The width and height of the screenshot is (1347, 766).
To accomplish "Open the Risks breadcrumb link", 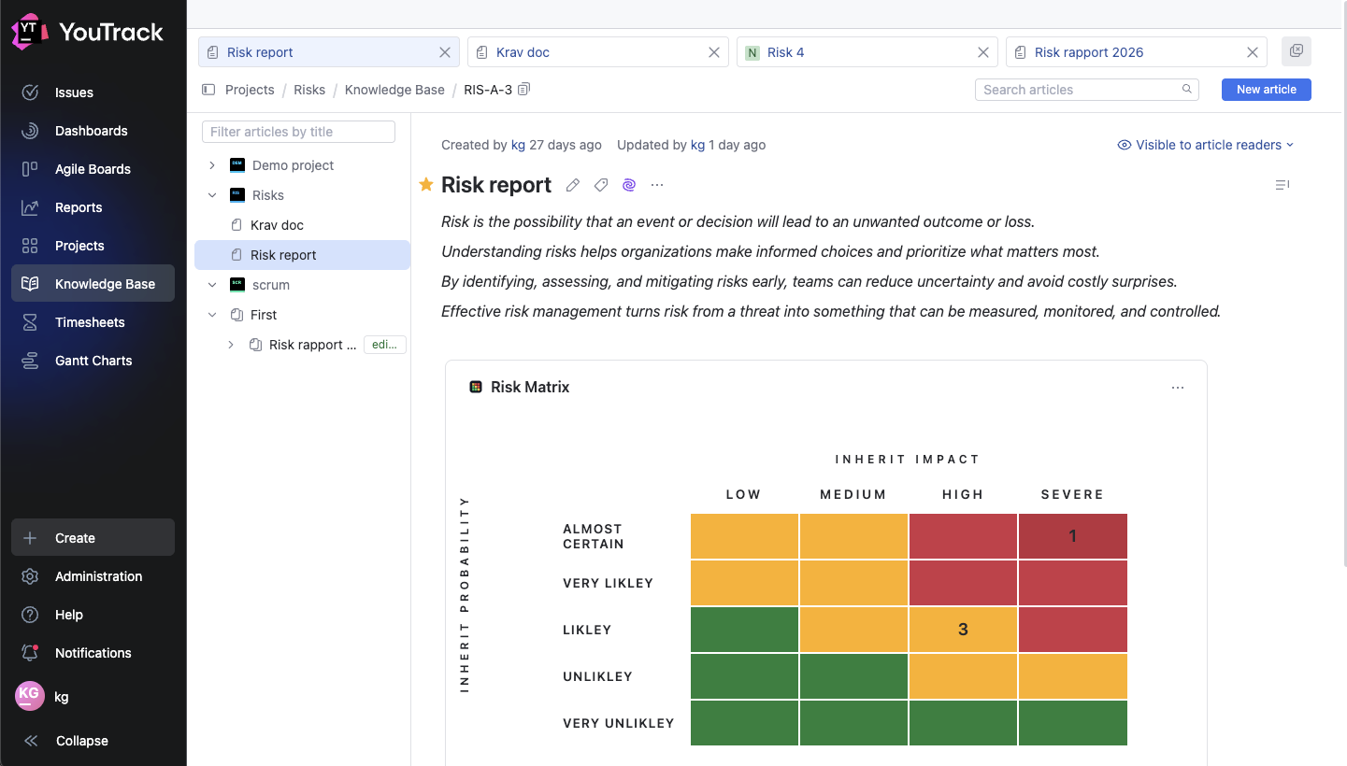I will pyautogui.click(x=309, y=89).
